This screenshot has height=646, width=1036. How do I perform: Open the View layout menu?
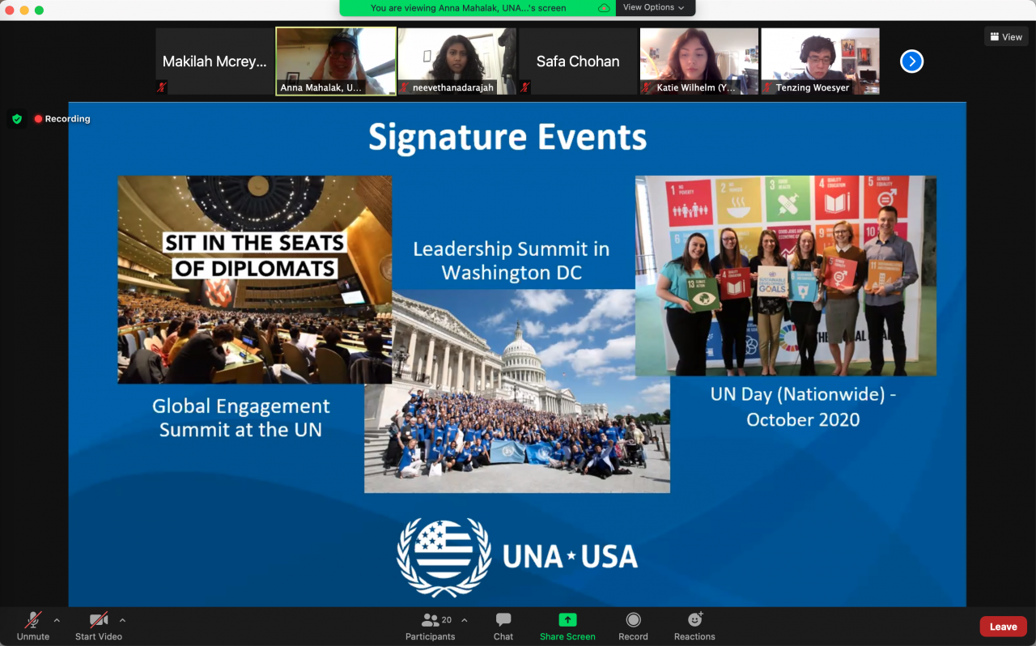point(1006,36)
